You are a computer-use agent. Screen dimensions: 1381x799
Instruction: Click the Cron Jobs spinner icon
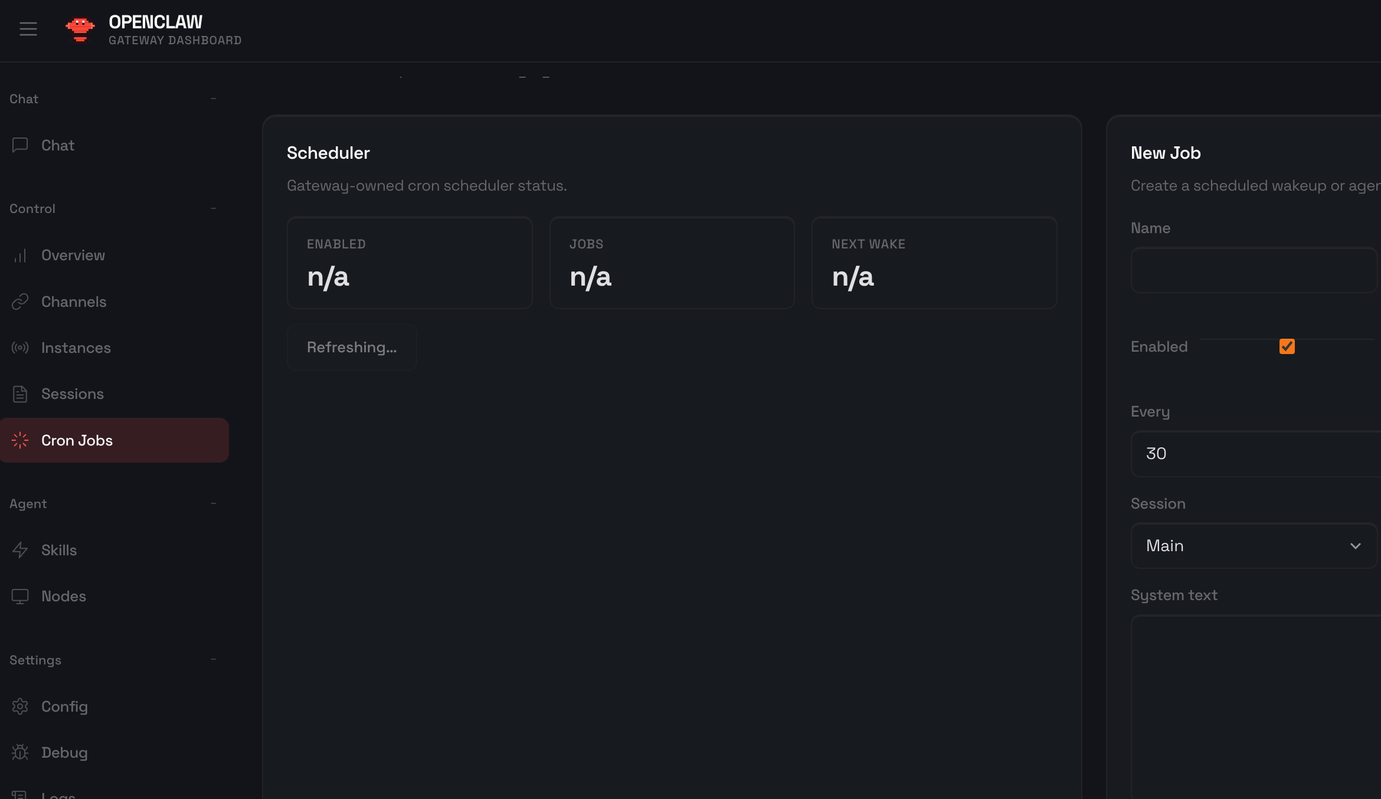[x=20, y=440]
